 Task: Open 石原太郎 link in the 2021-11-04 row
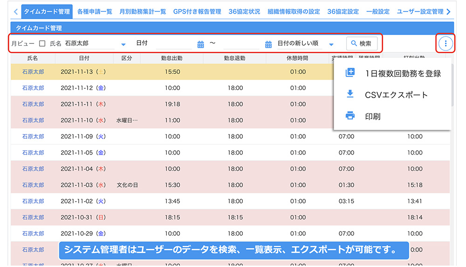(33, 169)
